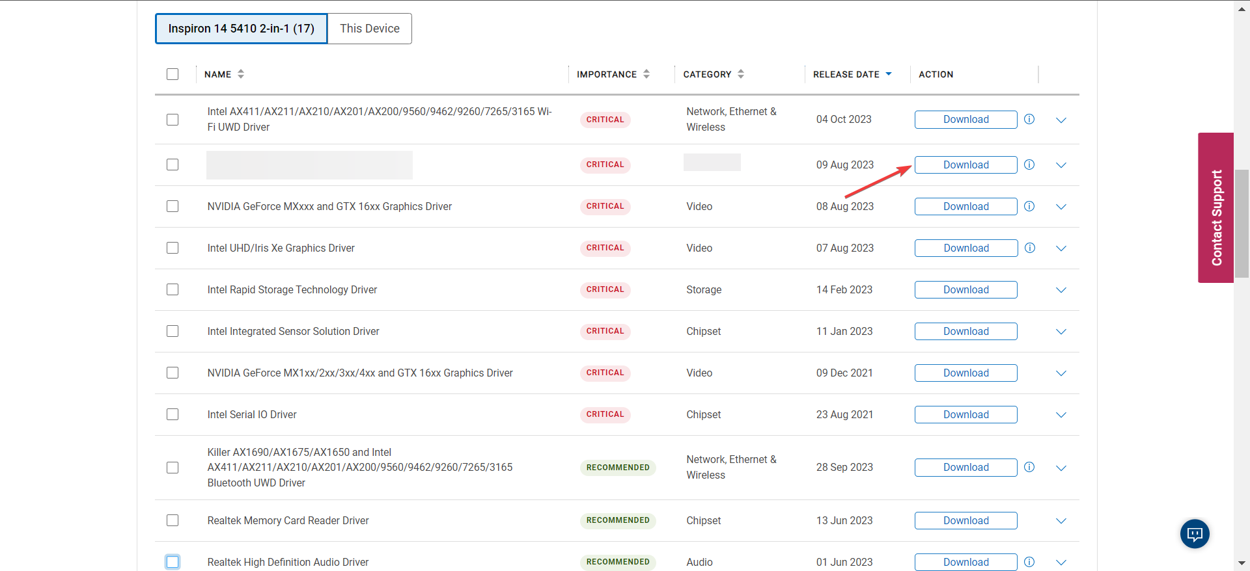Click Realtek Memory Card Reader Driver name
Viewport: 1250px width, 571px height.
pyautogui.click(x=288, y=521)
